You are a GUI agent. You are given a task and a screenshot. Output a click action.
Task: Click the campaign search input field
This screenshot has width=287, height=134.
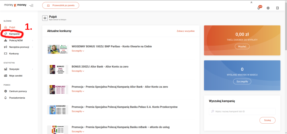[242, 111]
